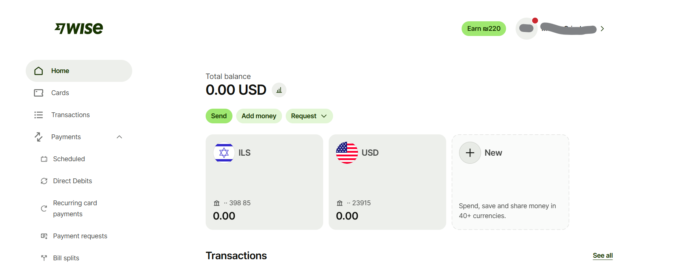Click the Transactions list icon
Viewport: 686px width, 268px height.
coord(39,115)
